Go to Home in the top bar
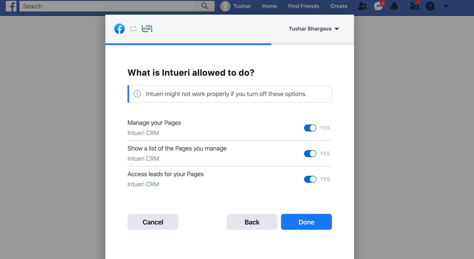 pos(269,6)
